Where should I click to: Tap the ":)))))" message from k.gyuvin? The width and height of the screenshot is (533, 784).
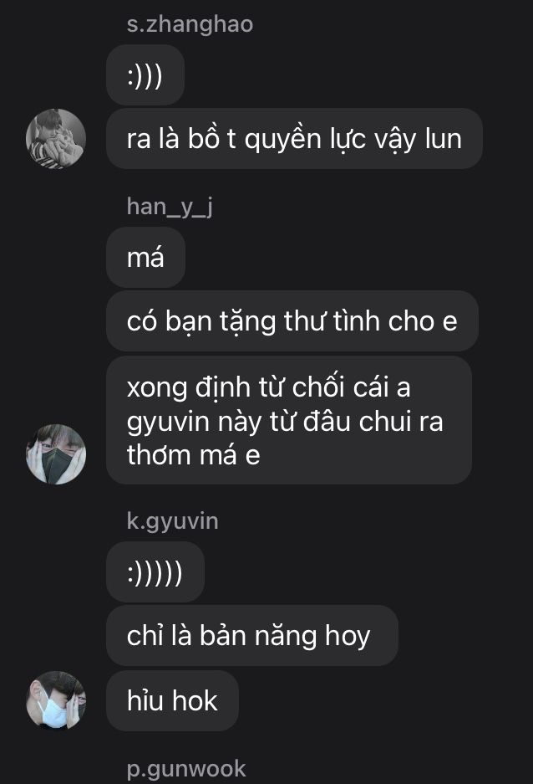click(x=155, y=572)
